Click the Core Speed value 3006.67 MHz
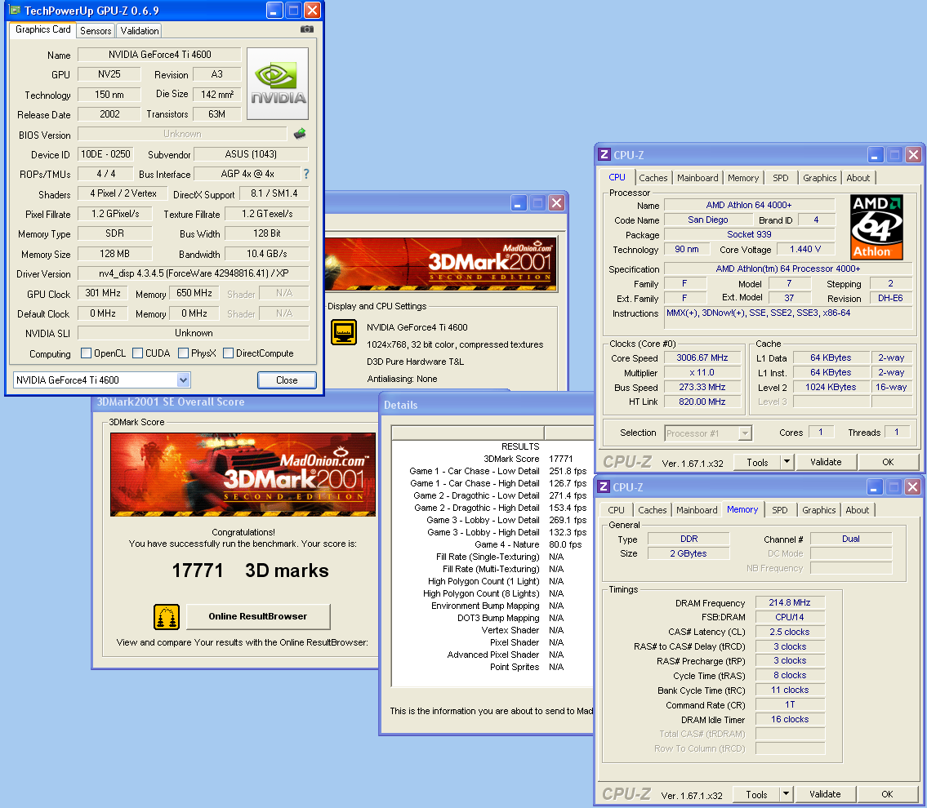Viewport: 927px width, 808px height. click(x=702, y=358)
